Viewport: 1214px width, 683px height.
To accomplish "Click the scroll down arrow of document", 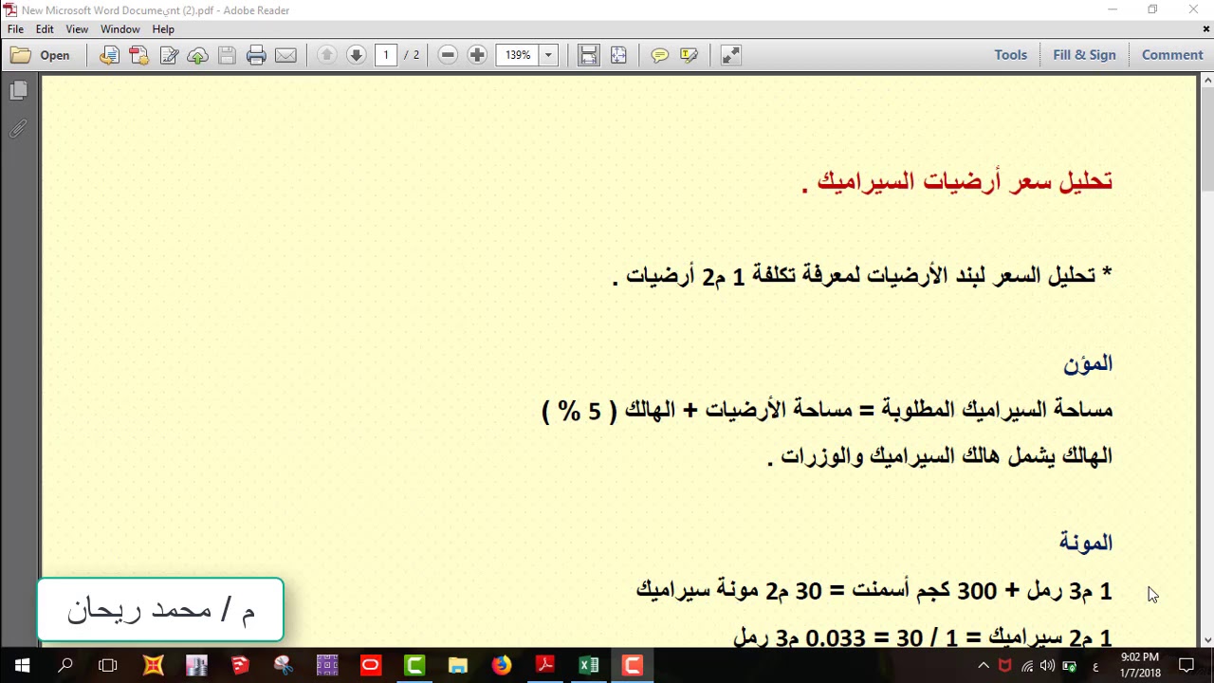I will pos(1206,639).
